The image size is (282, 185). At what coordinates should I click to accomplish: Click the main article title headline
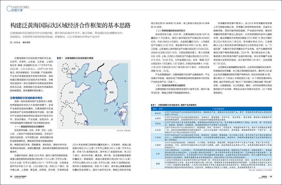coord(70,26)
